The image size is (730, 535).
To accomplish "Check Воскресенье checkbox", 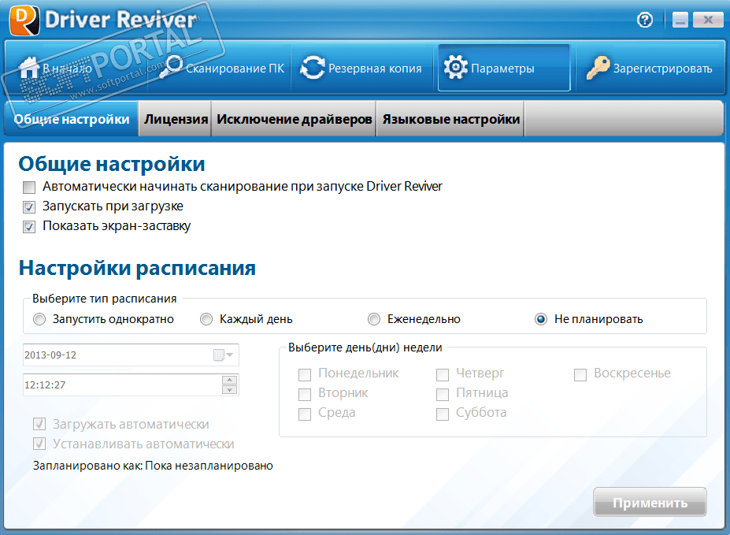I will tap(580, 375).
